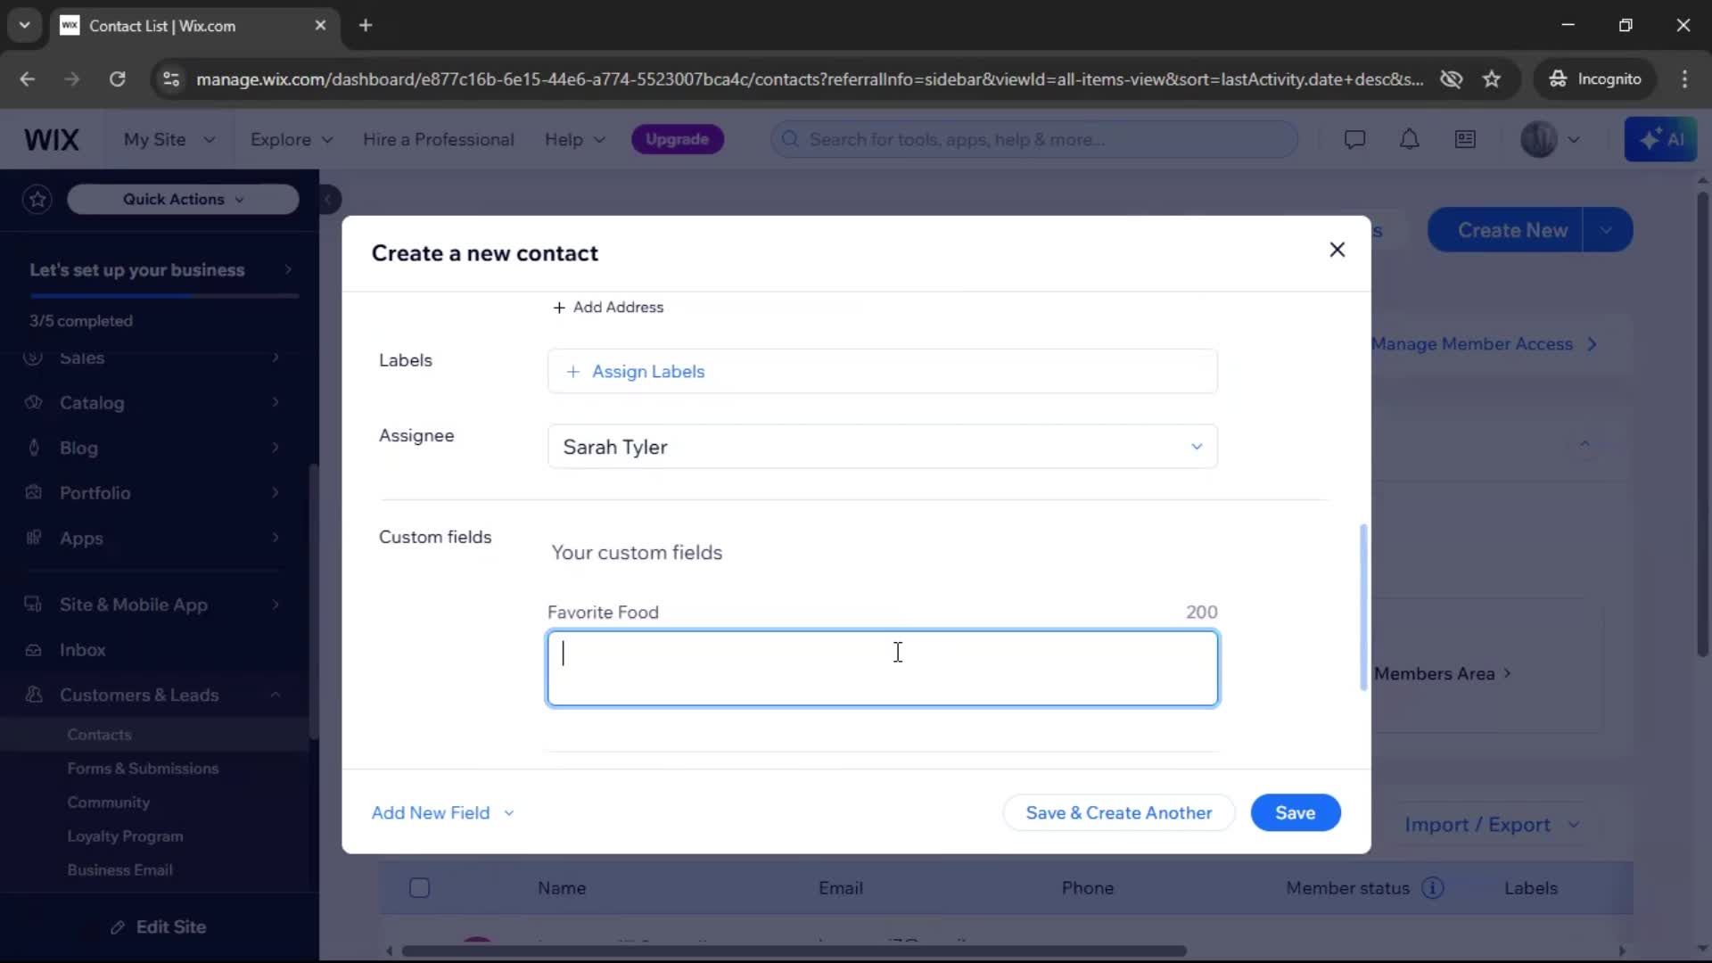
Task: Open the notifications bell
Action: pyautogui.click(x=1410, y=139)
